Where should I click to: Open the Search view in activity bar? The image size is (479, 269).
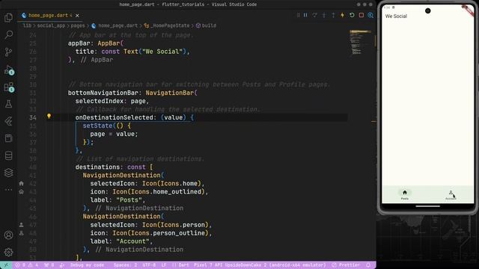[8, 34]
